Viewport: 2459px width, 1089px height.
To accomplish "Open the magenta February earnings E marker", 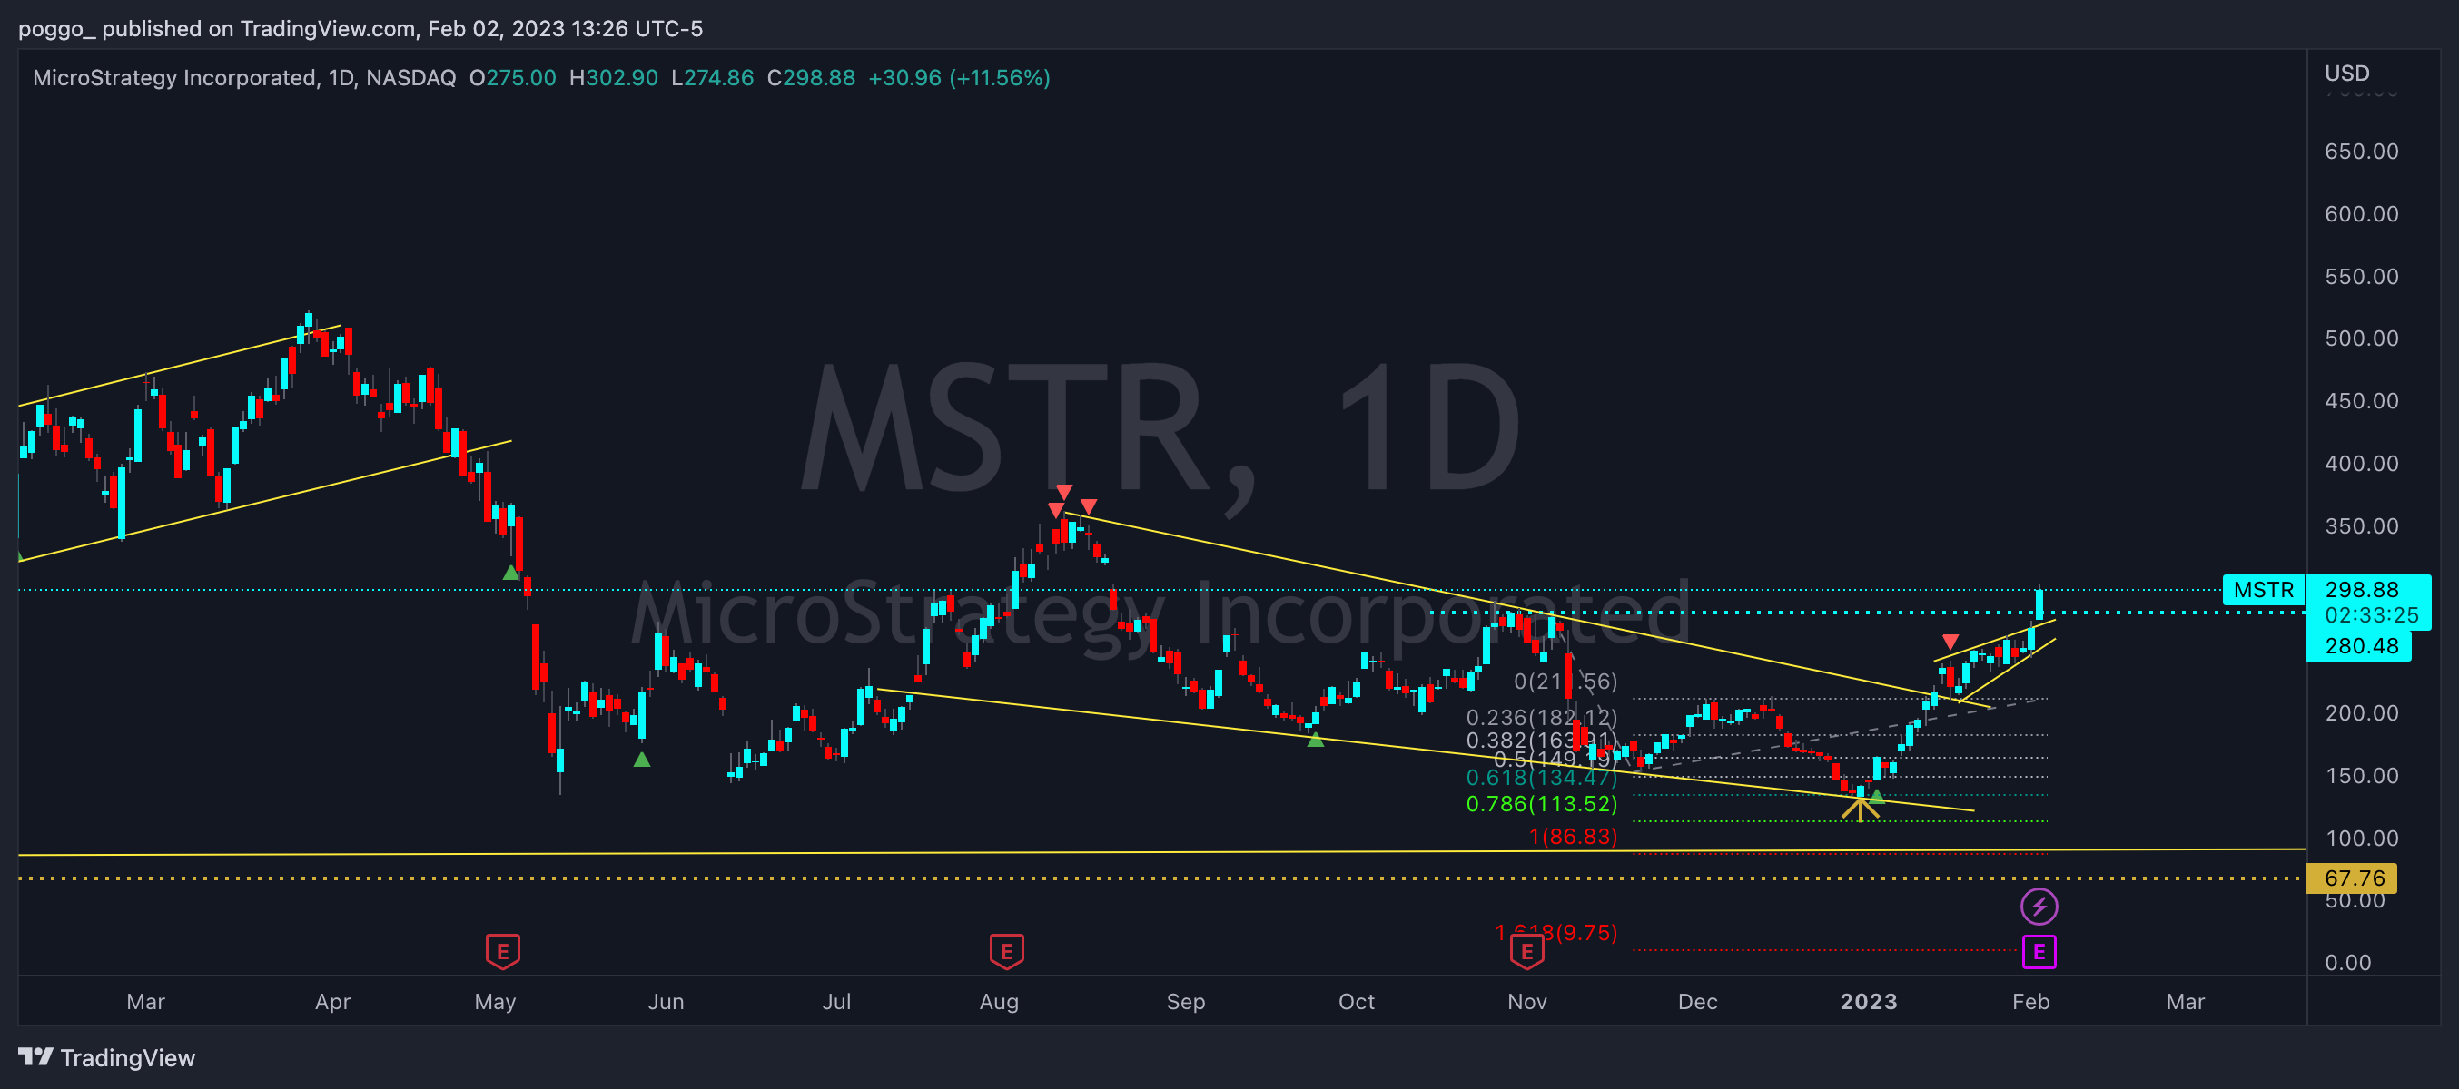I will (2039, 952).
